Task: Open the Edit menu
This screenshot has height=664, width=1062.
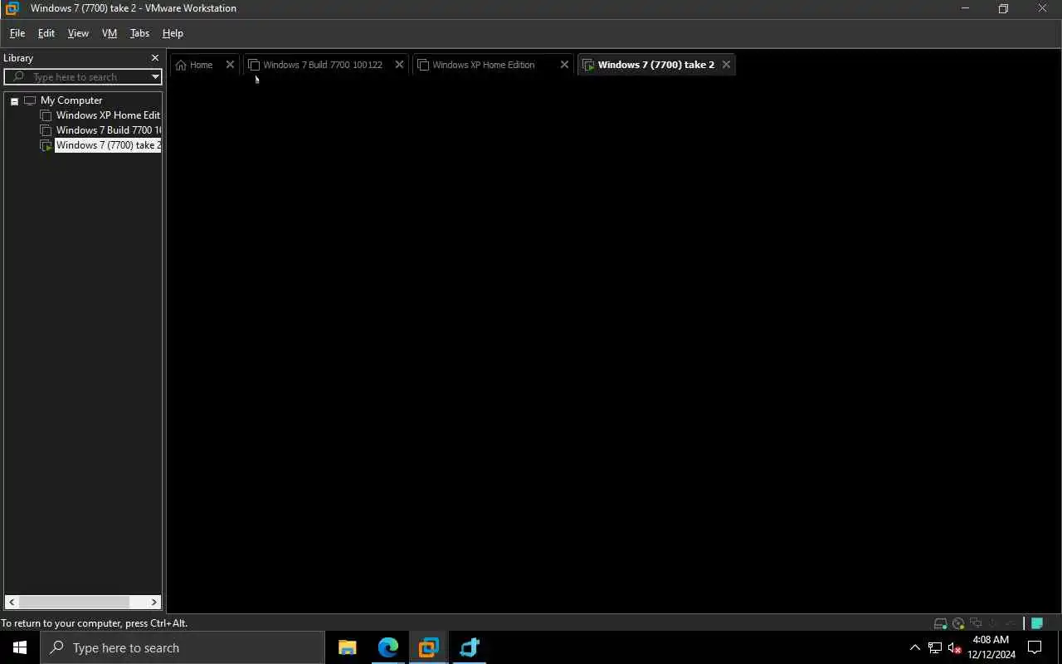Action: click(x=46, y=33)
